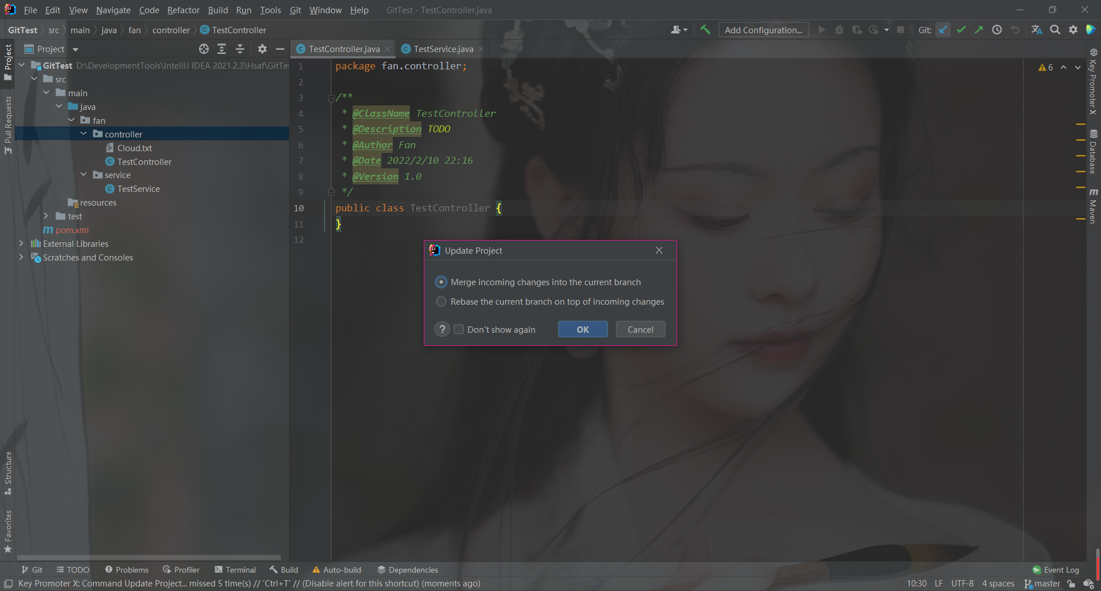1101x591 pixels.
Task: Commit changes using the green checkmark icon
Action: pos(961,29)
